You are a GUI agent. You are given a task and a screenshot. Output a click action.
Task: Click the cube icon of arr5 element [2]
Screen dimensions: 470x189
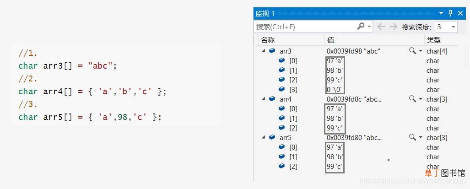click(x=281, y=166)
